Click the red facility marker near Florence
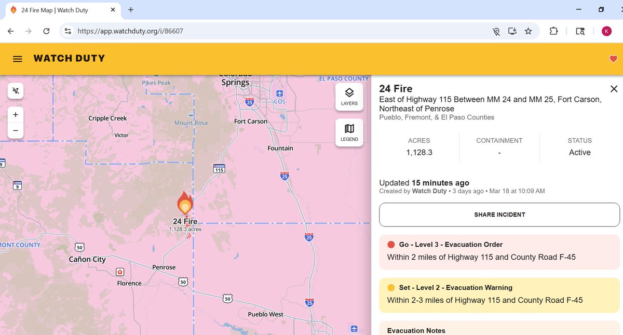 (x=120, y=272)
